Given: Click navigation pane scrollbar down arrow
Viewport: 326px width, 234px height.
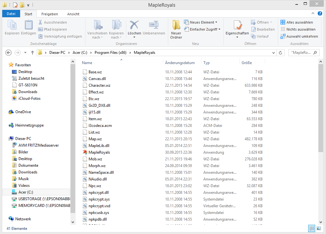Looking at the screenshot, I should click(x=73, y=222).
